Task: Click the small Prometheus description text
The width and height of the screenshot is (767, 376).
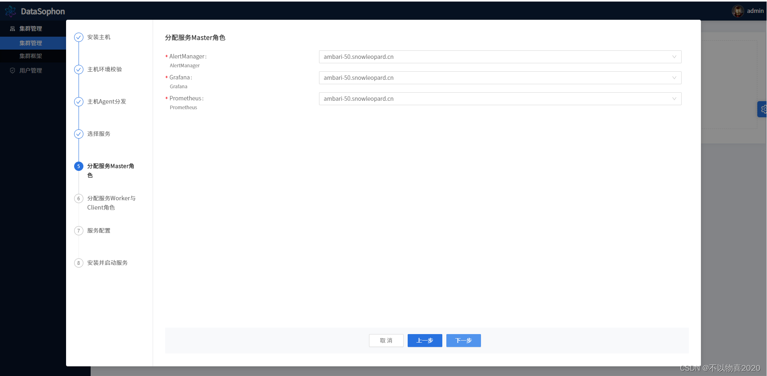Action: tap(183, 108)
